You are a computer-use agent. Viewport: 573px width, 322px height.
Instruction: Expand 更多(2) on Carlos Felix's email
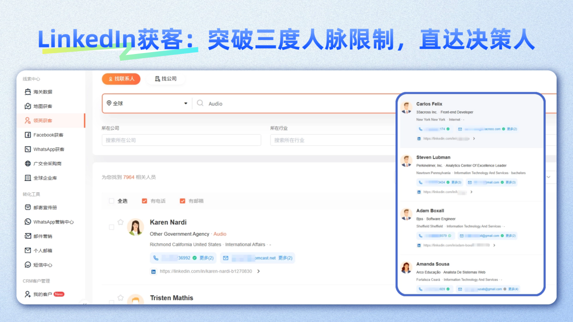point(511,129)
